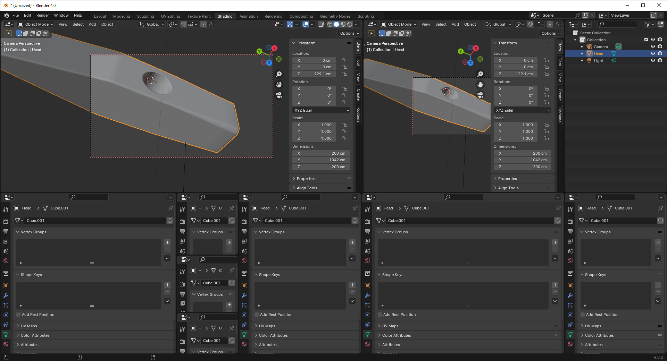Uncheck the Collection exclude checkbox in Outliner
Screen dimensions: 667x361
tap(646, 40)
